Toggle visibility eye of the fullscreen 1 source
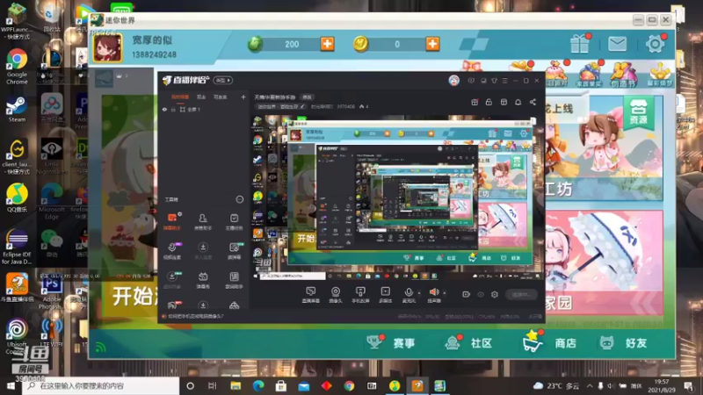The image size is (703, 395). point(164,109)
